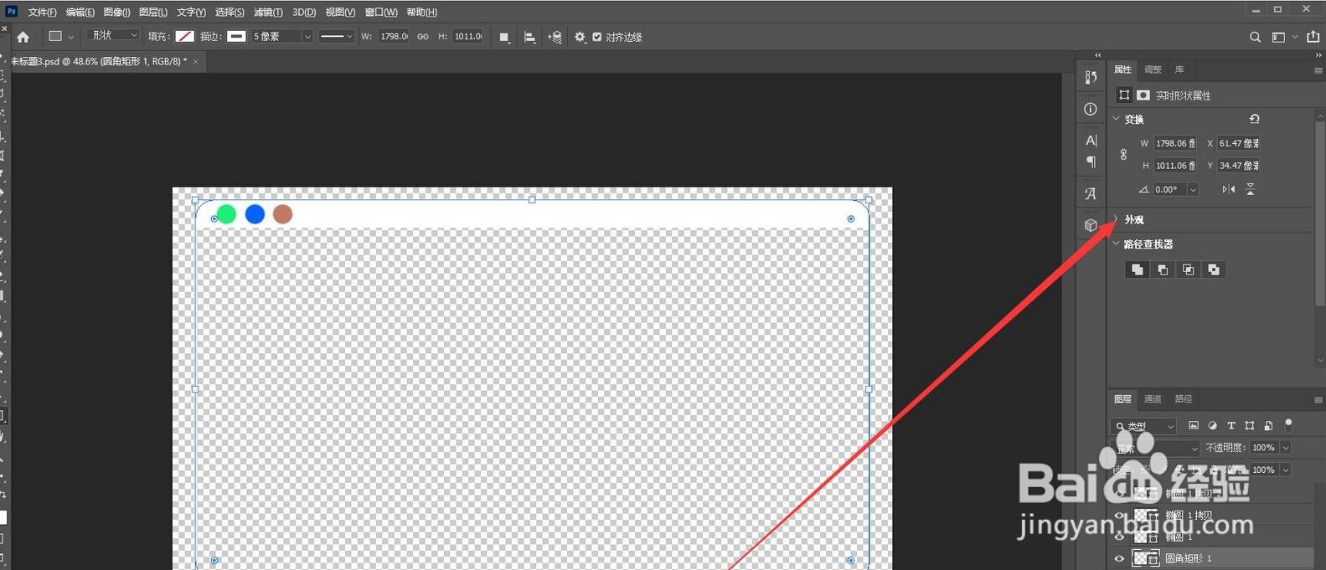The width and height of the screenshot is (1326, 570).
Task: Click the Home icon in options bar
Action: (23, 37)
